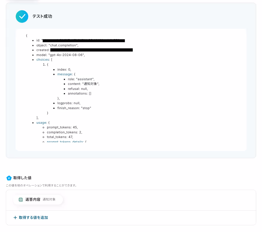Click the finish_reason: "stop" line
The image size is (262, 232).
(74, 108)
